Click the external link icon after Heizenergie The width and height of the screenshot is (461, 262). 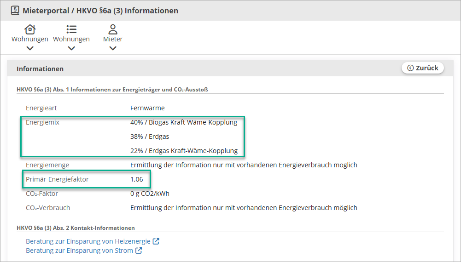tap(156, 241)
